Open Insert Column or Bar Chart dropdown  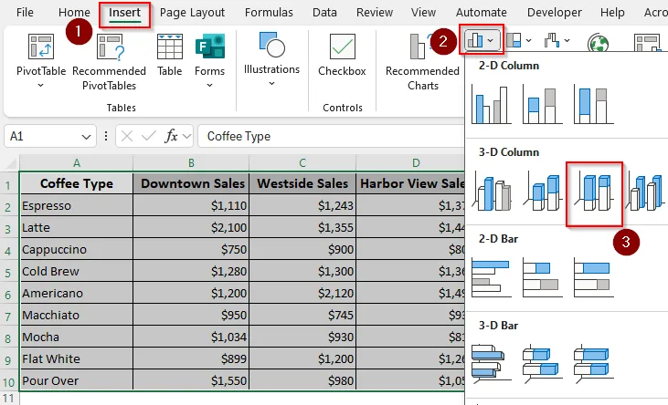(482, 40)
